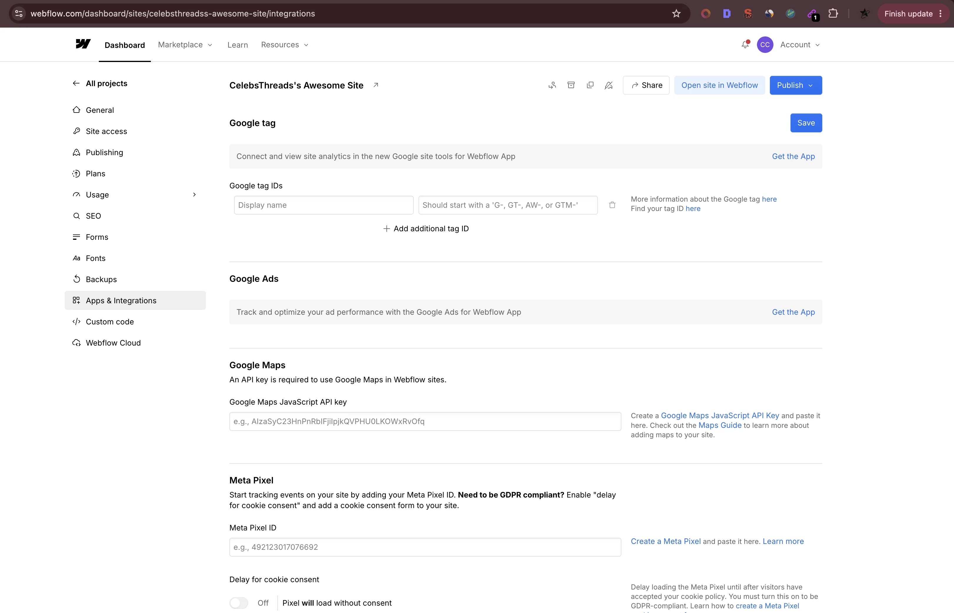The image size is (954, 613).
Task: Toggle Delay for cookie consent switch
Action: click(239, 603)
